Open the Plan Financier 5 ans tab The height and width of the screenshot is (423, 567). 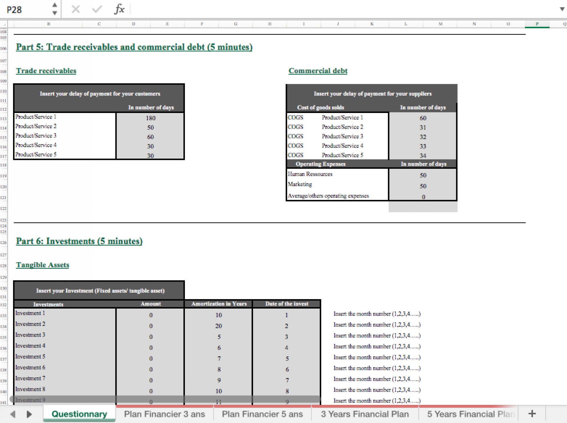(x=262, y=414)
